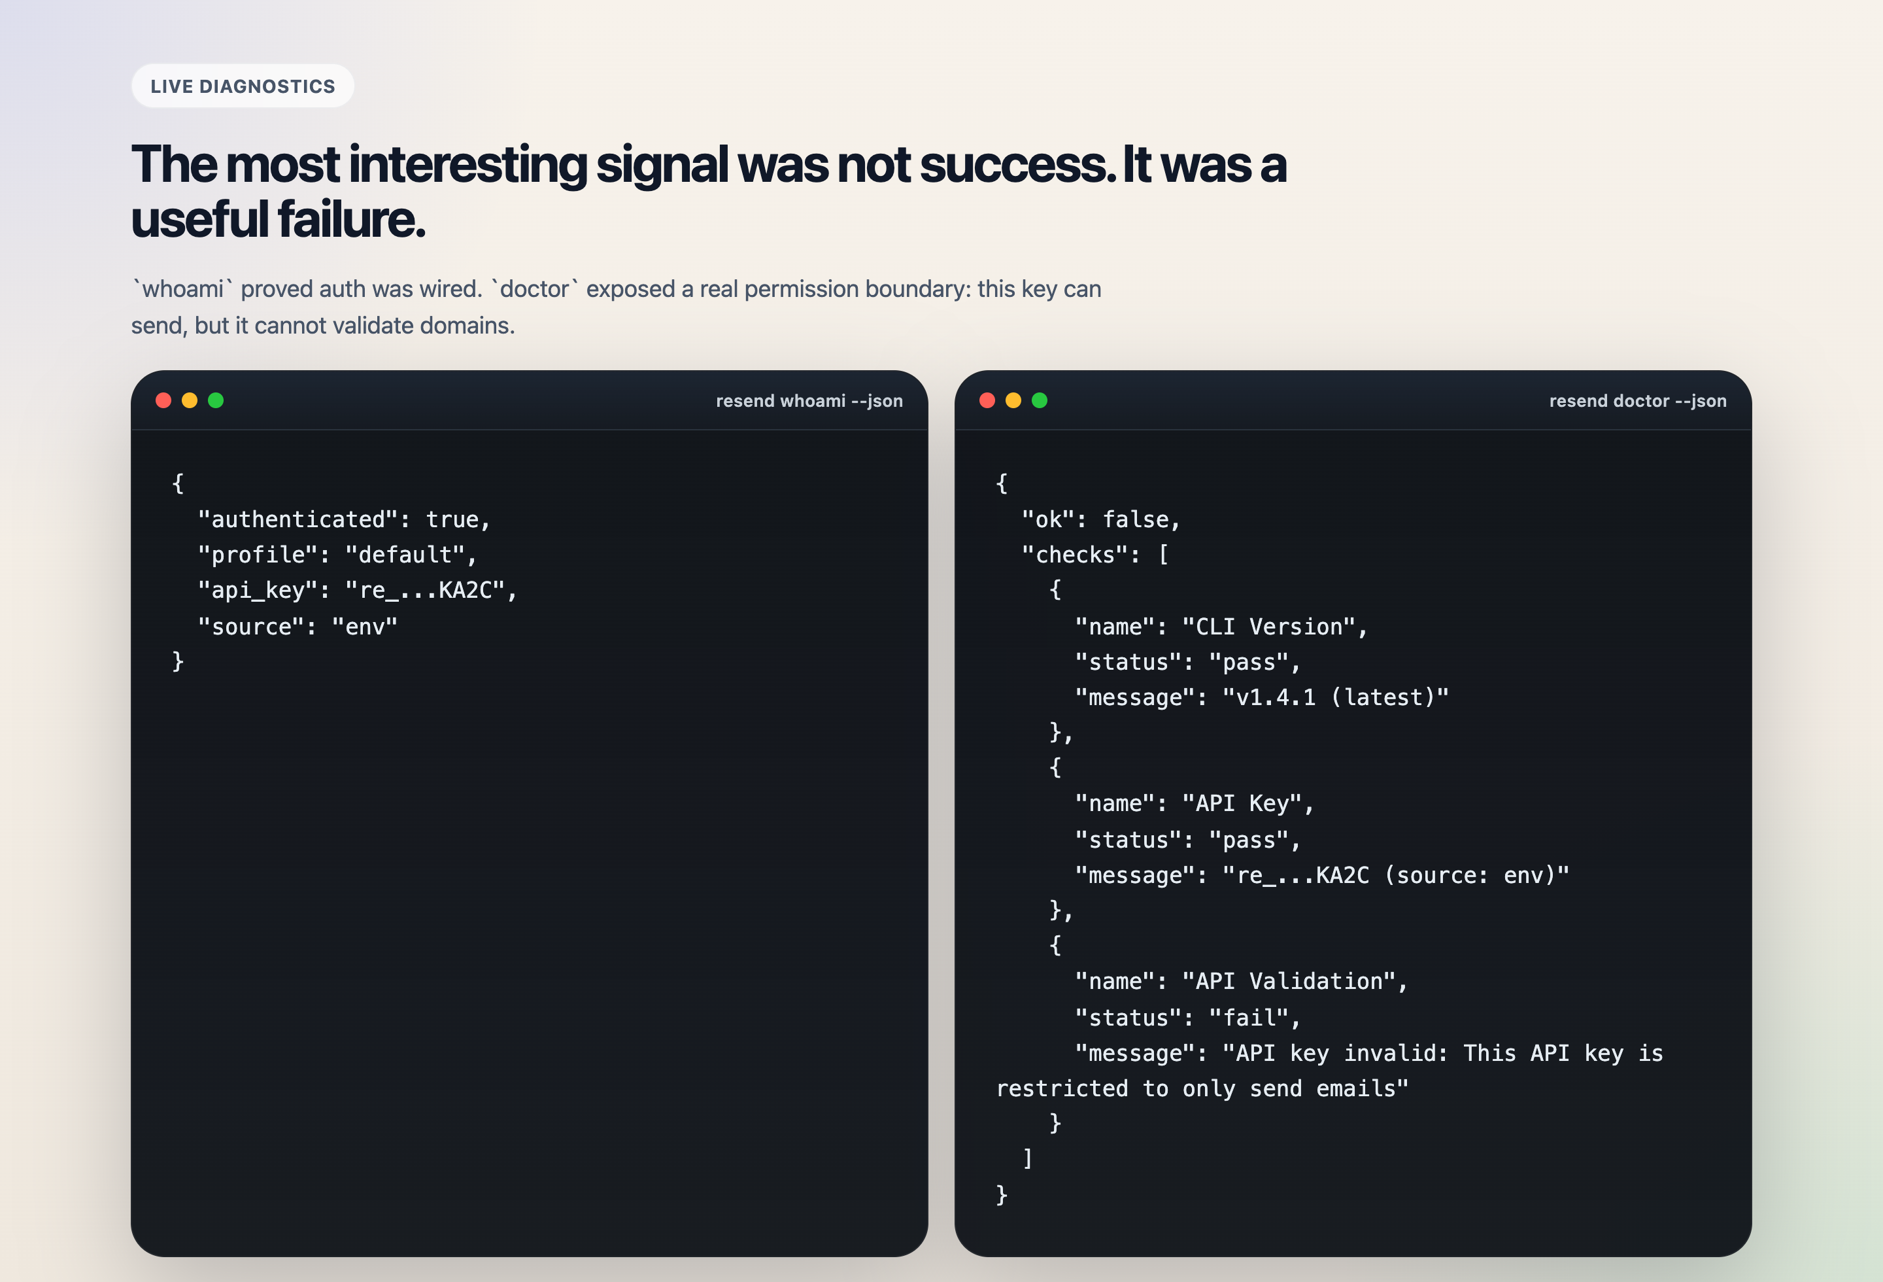Select the resend whoami --json title label
Viewport: 1883px width, 1282px height.
809,400
